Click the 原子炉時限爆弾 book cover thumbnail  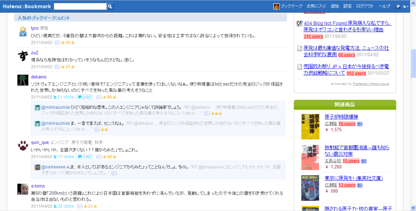310,127
